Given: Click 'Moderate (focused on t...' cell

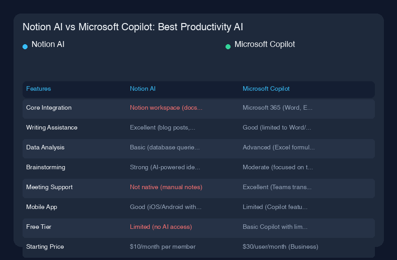Looking at the screenshot, I should click(278, 167).
